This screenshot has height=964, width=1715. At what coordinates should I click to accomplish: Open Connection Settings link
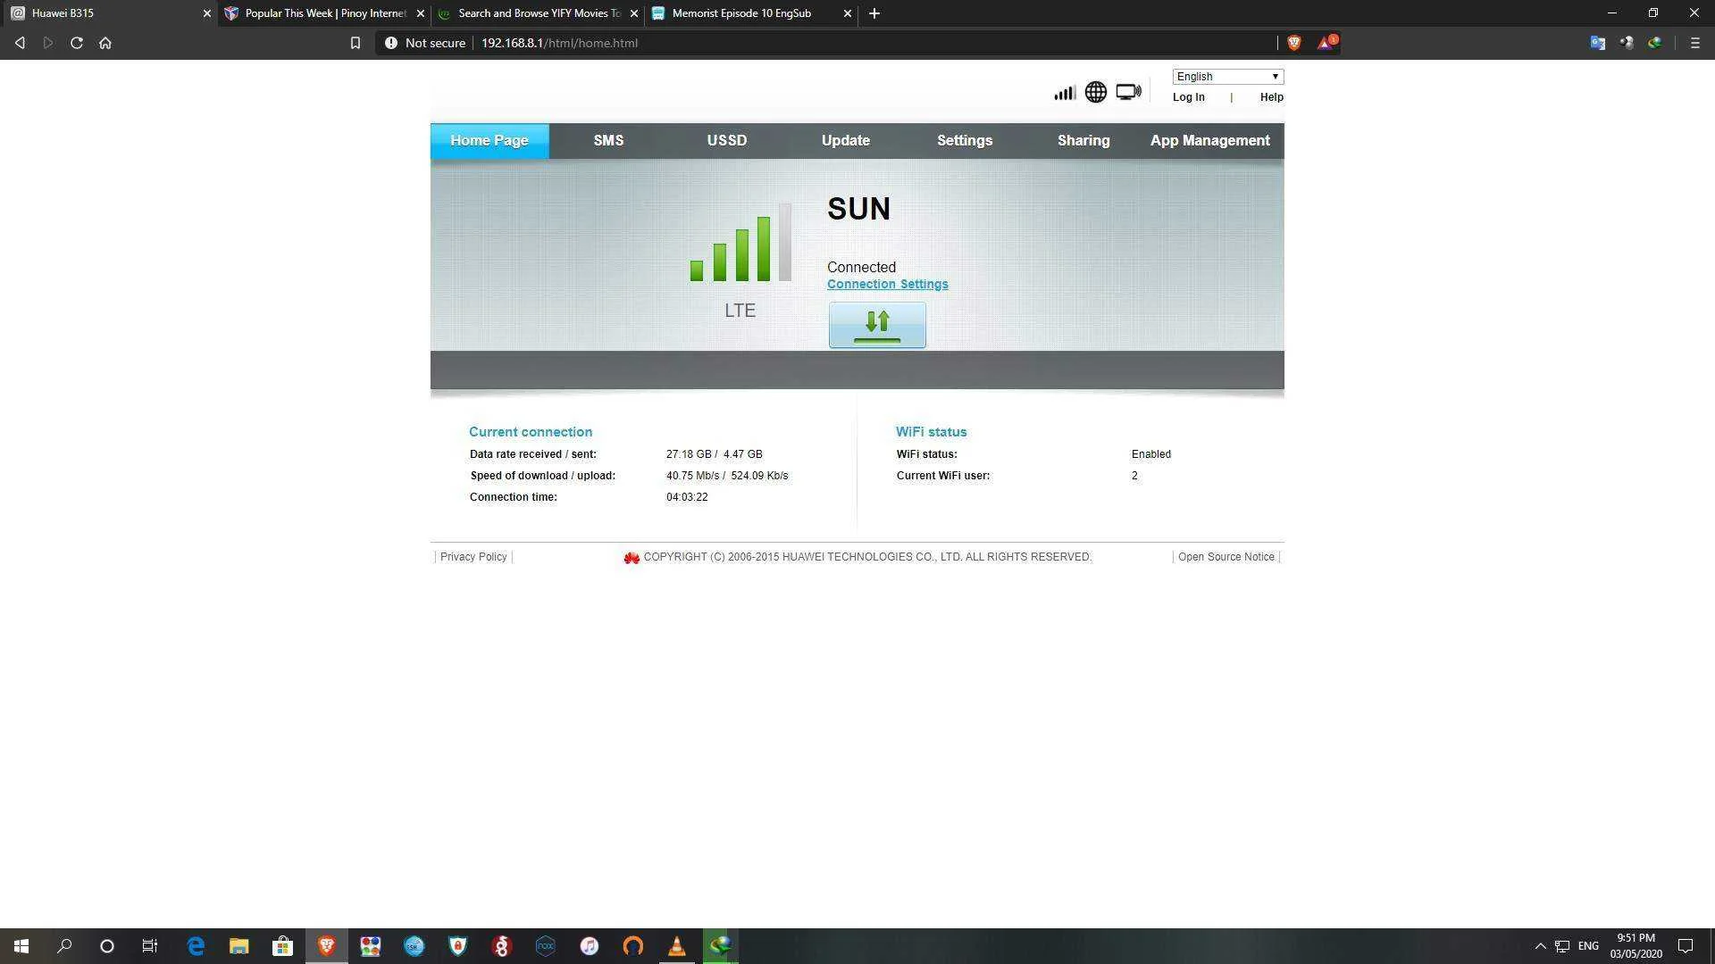pos(887,284)
